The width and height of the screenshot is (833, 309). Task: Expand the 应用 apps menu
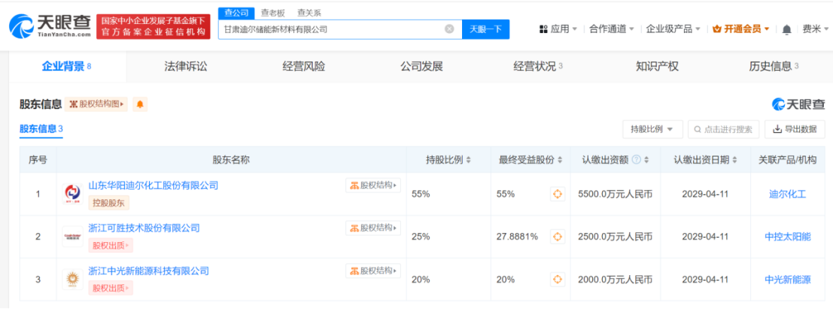558,29
